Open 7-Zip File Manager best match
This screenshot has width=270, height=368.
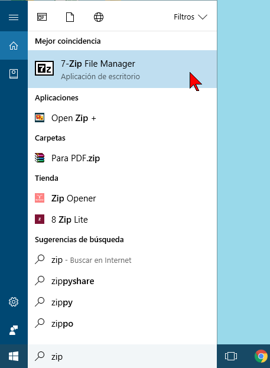pyautogui.click(x=122, y=69)
